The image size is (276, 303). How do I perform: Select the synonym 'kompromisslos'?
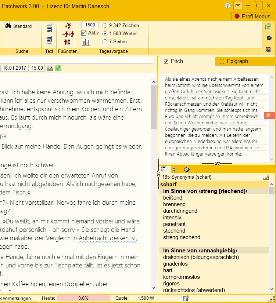tap(181, 277)
